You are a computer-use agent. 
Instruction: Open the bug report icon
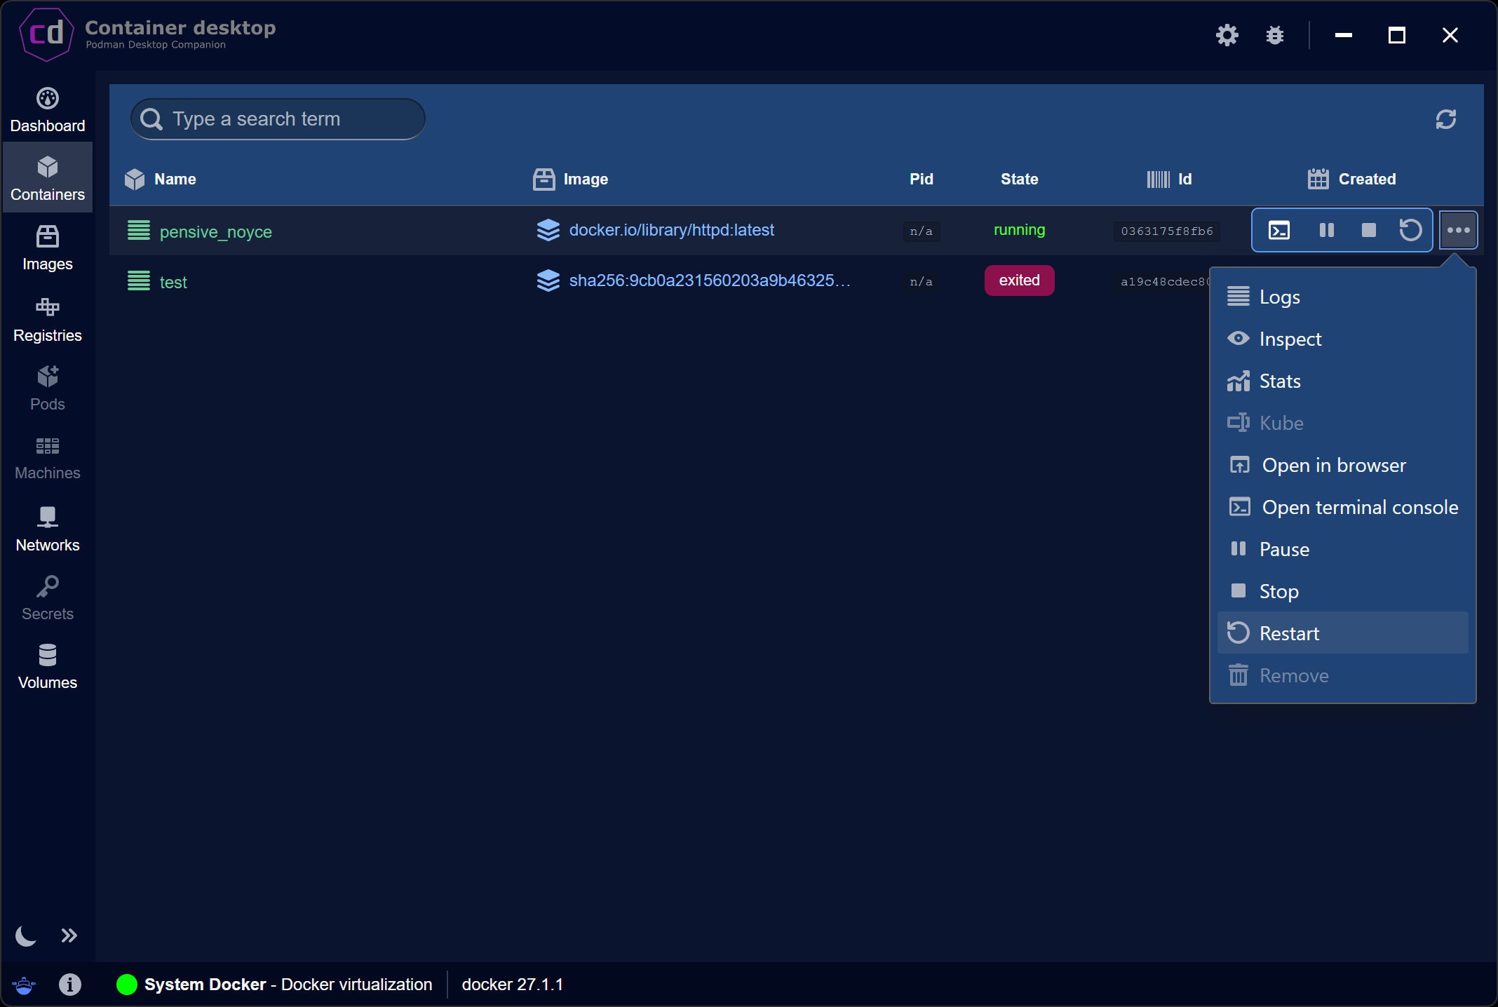tap(1274, 35)
